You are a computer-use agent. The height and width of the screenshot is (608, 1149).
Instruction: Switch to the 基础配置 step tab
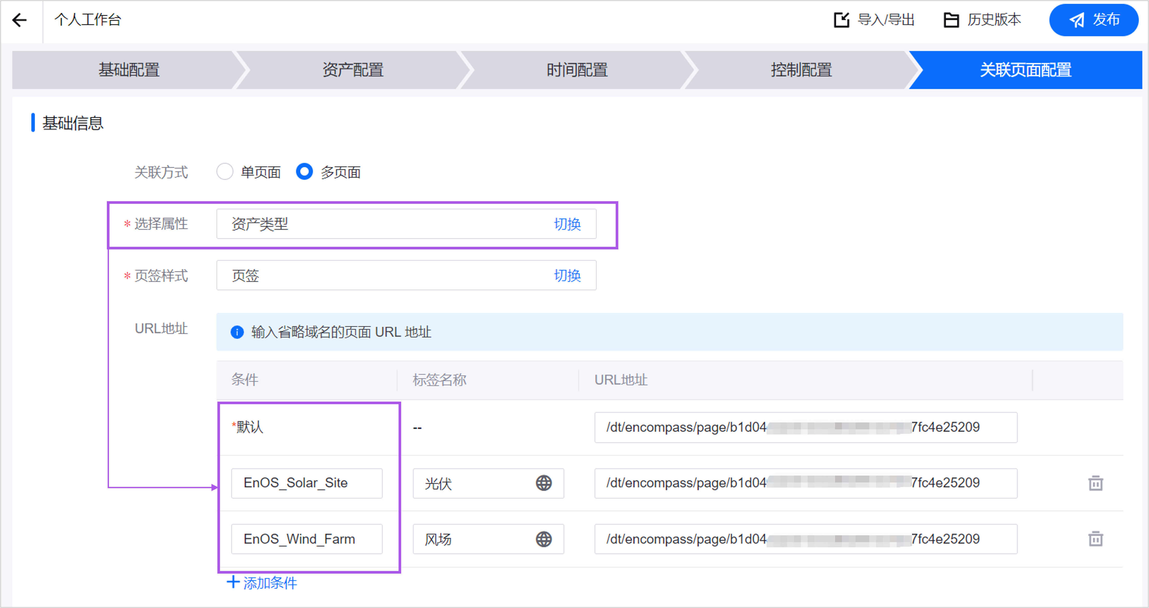point(129,70)
